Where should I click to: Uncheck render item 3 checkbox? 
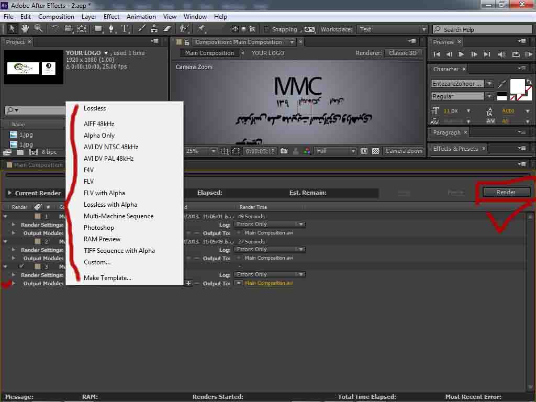click(21, 266)
